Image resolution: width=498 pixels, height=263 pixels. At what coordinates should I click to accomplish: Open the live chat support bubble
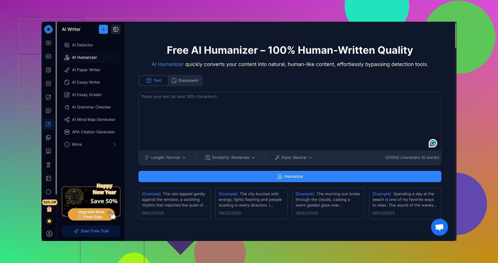point(439,227)
